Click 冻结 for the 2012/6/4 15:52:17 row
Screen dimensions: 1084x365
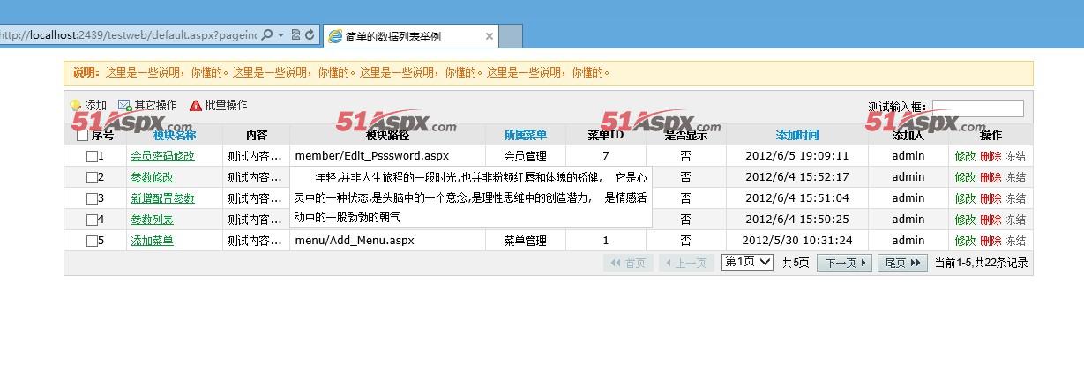(1016, 177)
